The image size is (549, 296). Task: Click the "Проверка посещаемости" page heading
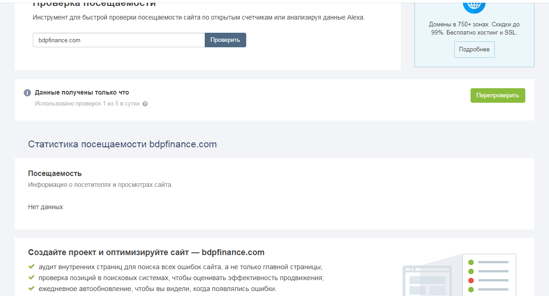point(94,4)
